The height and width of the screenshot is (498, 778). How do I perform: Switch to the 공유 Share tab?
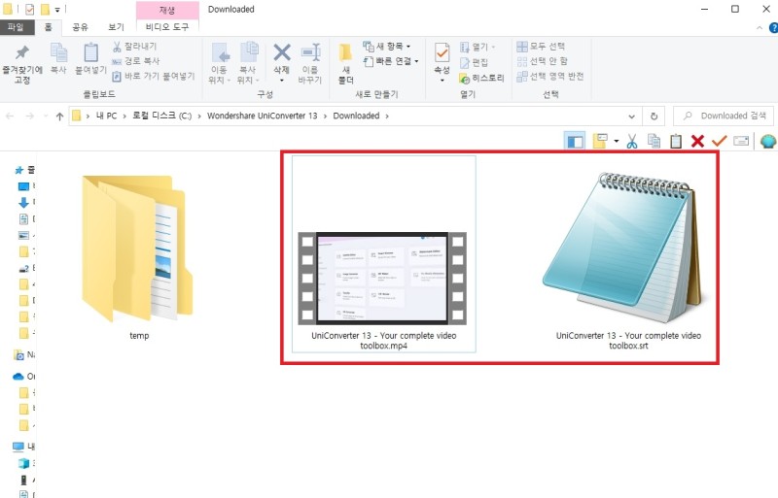(x=80, y=27)
